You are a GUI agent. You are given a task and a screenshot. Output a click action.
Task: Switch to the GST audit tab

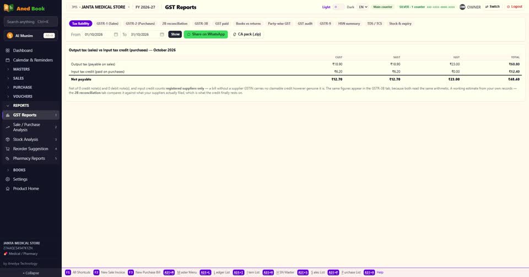click(x=305, y=24)
